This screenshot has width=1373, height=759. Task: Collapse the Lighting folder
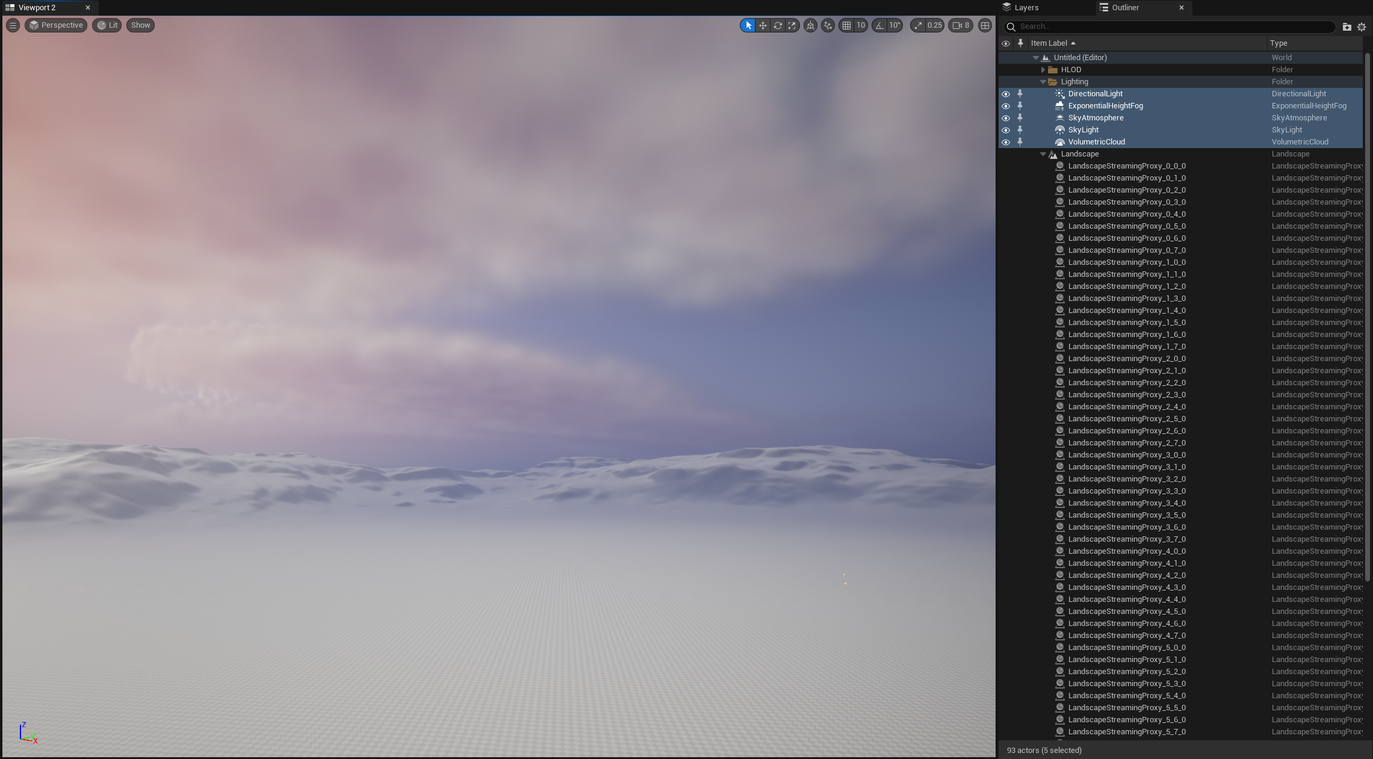(1043, 82)
